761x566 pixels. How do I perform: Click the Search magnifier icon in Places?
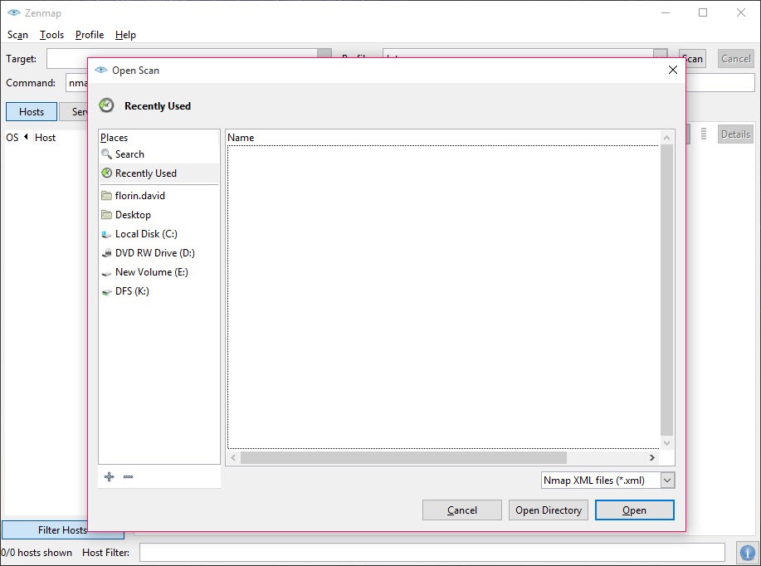pyautogui.click(x=106, y=154)
